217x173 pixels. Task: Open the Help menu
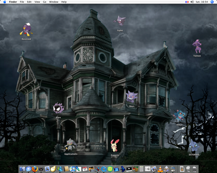point(64,2)
